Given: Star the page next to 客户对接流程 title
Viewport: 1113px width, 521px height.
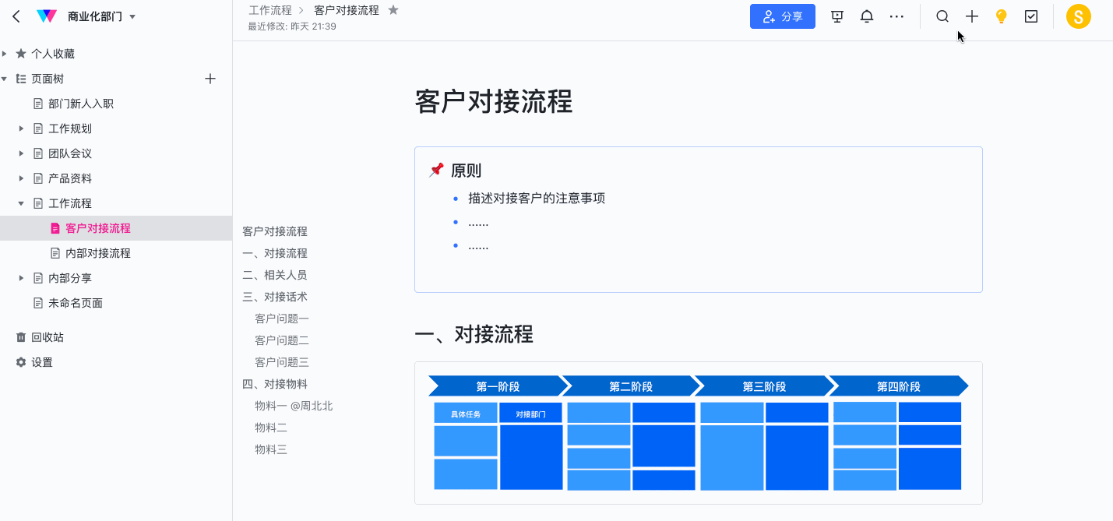Looking at the screenshot, I should point(393,10).
